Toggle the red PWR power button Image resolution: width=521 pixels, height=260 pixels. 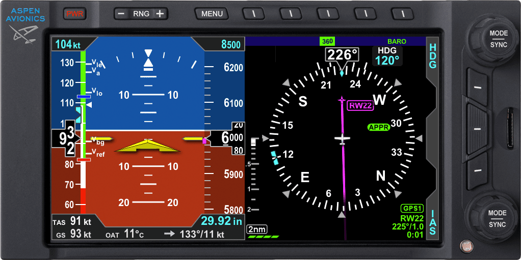point(75,14)
